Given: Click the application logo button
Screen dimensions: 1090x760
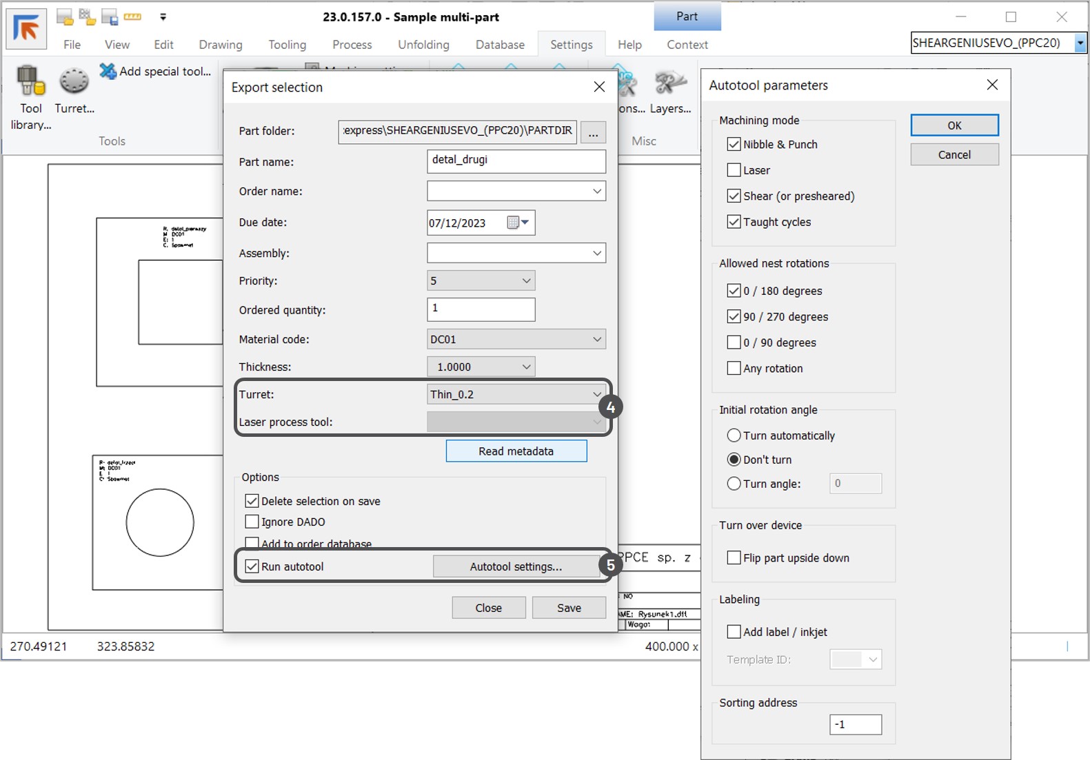Looking at the screenshot, I should coord(26,29).
